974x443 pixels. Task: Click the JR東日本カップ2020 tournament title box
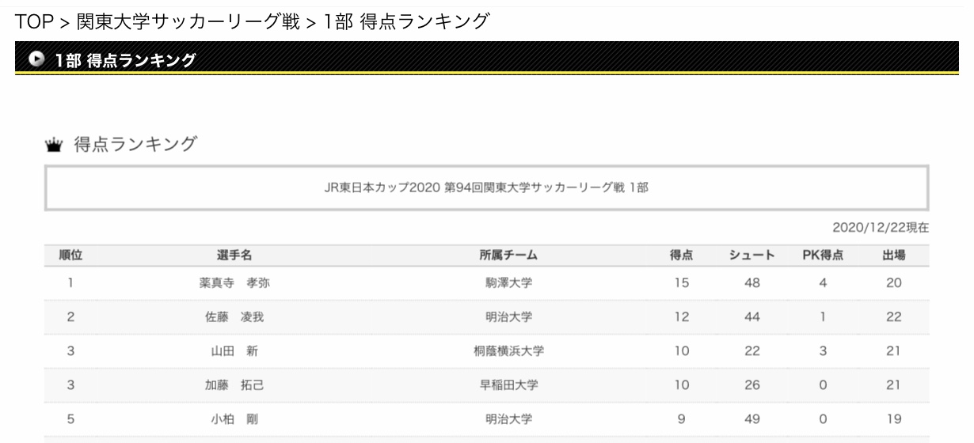tap(486, 187)
